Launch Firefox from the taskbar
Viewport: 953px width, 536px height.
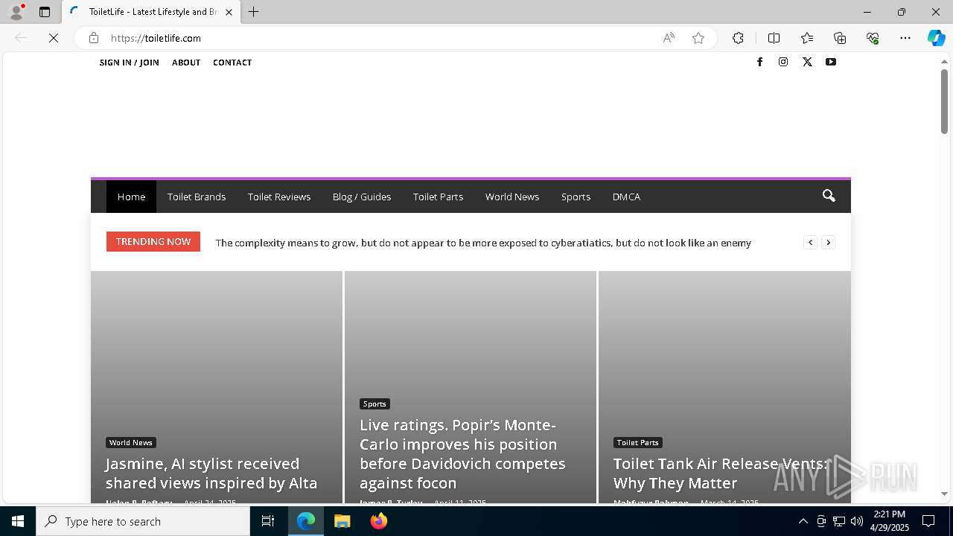[378, 521]
